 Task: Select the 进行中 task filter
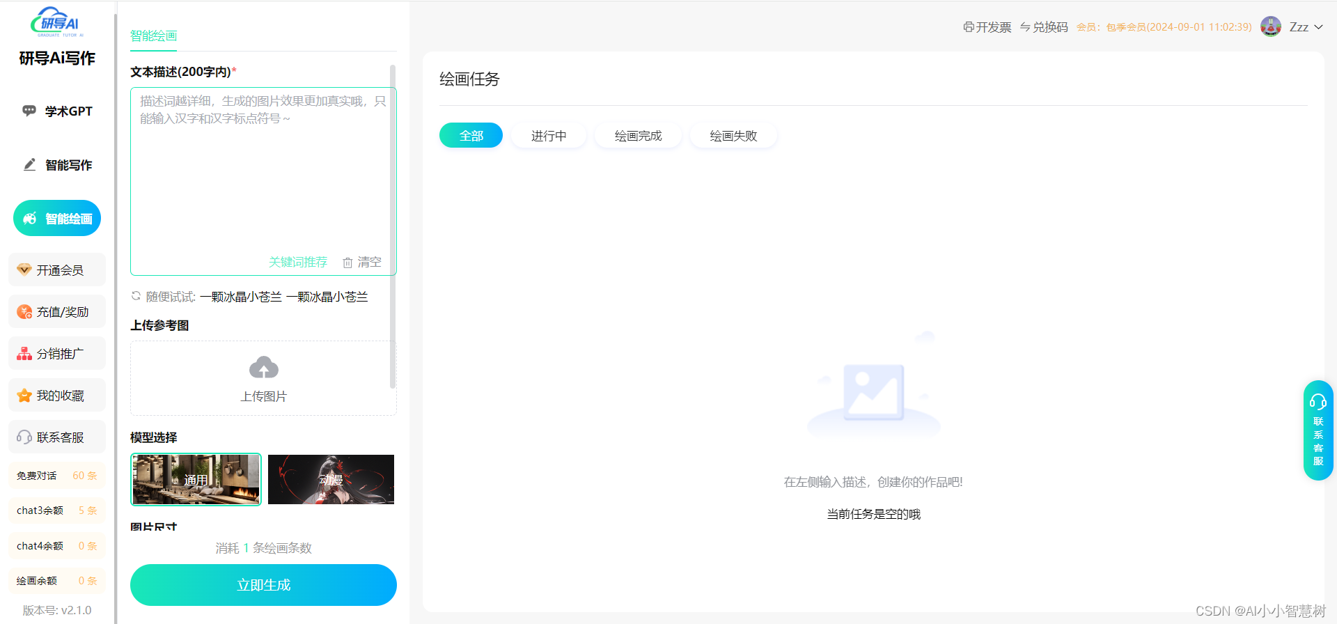point(549,136)
